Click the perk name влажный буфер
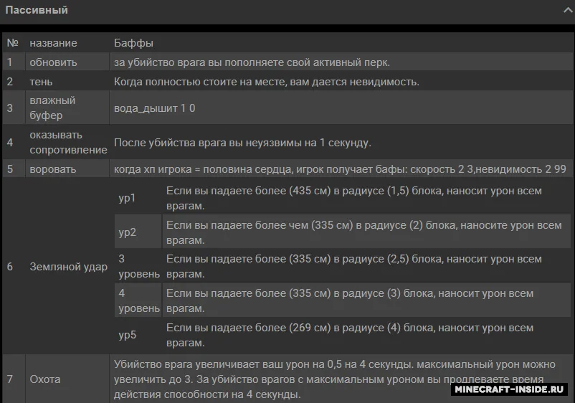Image resolution: width=575 pixels, height=403 pixels. point(52,108)
